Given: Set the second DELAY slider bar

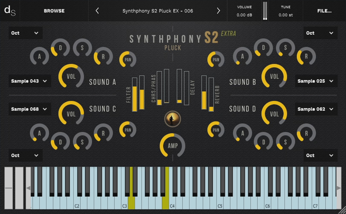Looking at the screenshot, I should tap(186, 88).
